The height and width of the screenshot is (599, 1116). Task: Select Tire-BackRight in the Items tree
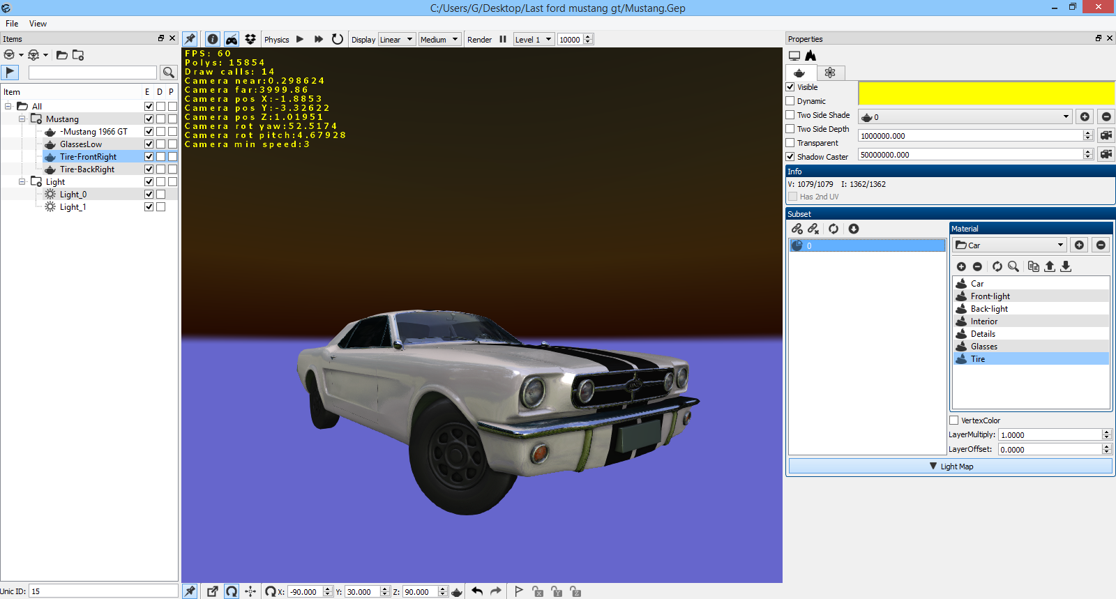tap(87, 169)
